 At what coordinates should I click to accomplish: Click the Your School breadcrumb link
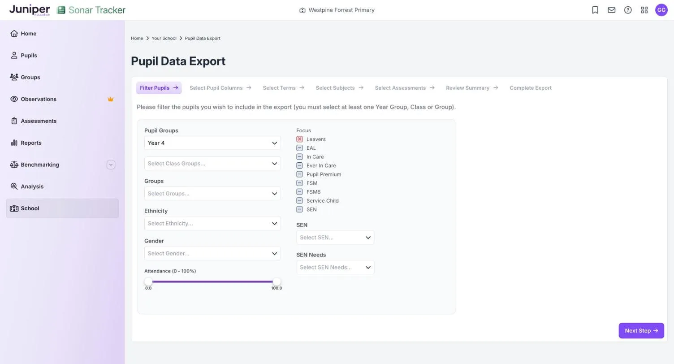click(x=164, y=39)
